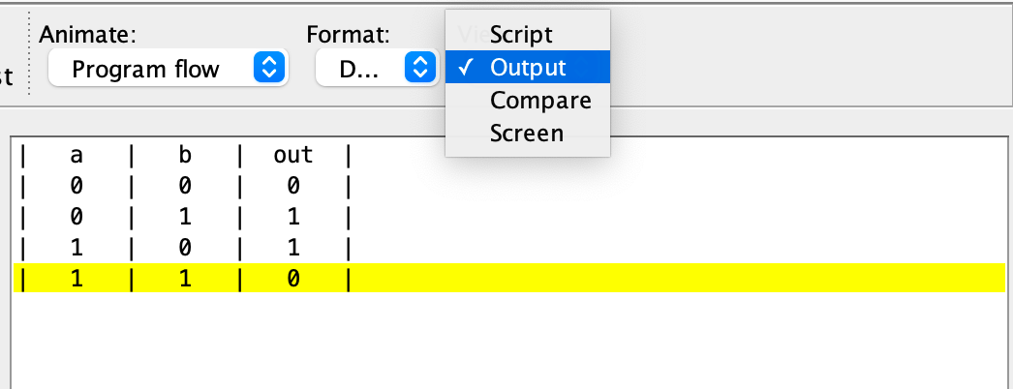The image size is (1013, 389).
Task: Open the Format dropdown showing 'D...'
Action: 358,69
